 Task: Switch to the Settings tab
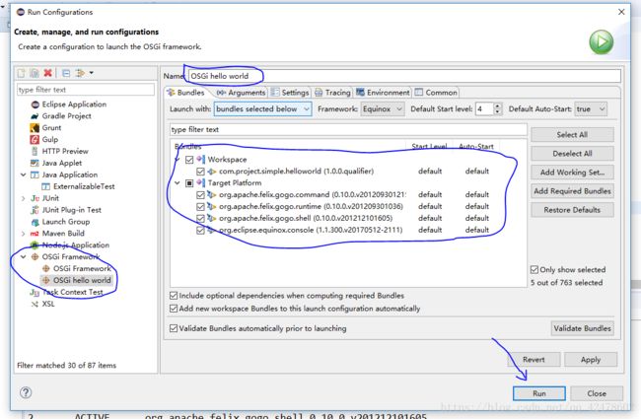pyautogui.click(x=290, y=93)
